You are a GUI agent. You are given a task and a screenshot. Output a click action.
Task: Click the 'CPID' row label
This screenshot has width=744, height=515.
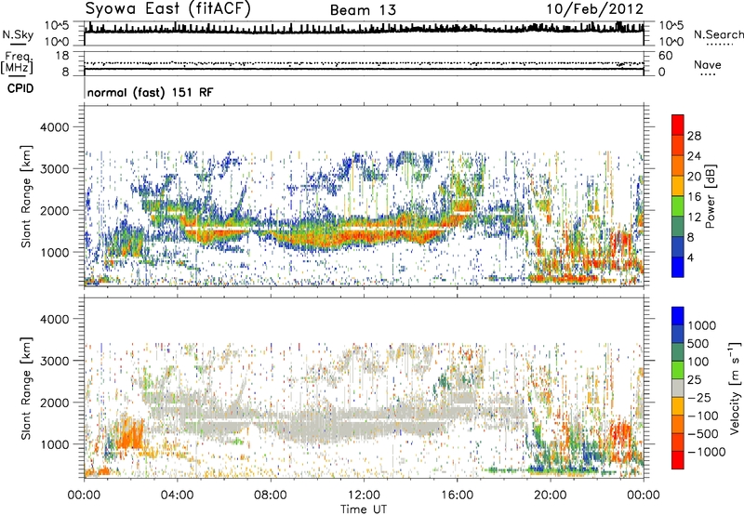(20, 88)
